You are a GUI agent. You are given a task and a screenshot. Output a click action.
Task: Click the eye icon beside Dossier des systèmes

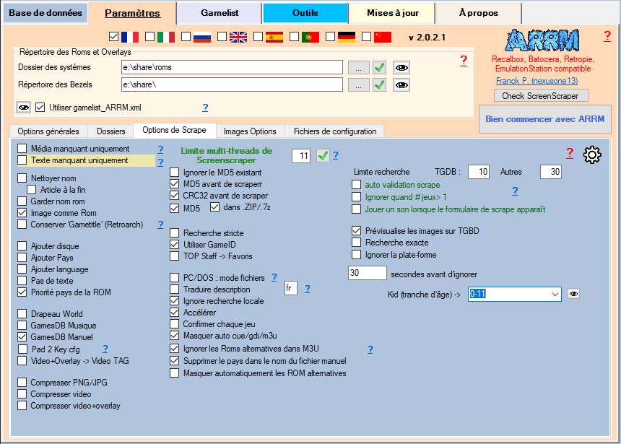click(x=401, y=67)
